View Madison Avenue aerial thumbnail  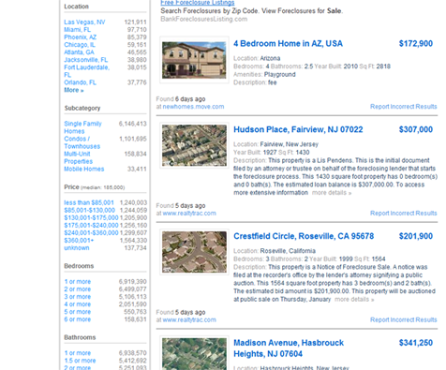[x=194, y=353]
